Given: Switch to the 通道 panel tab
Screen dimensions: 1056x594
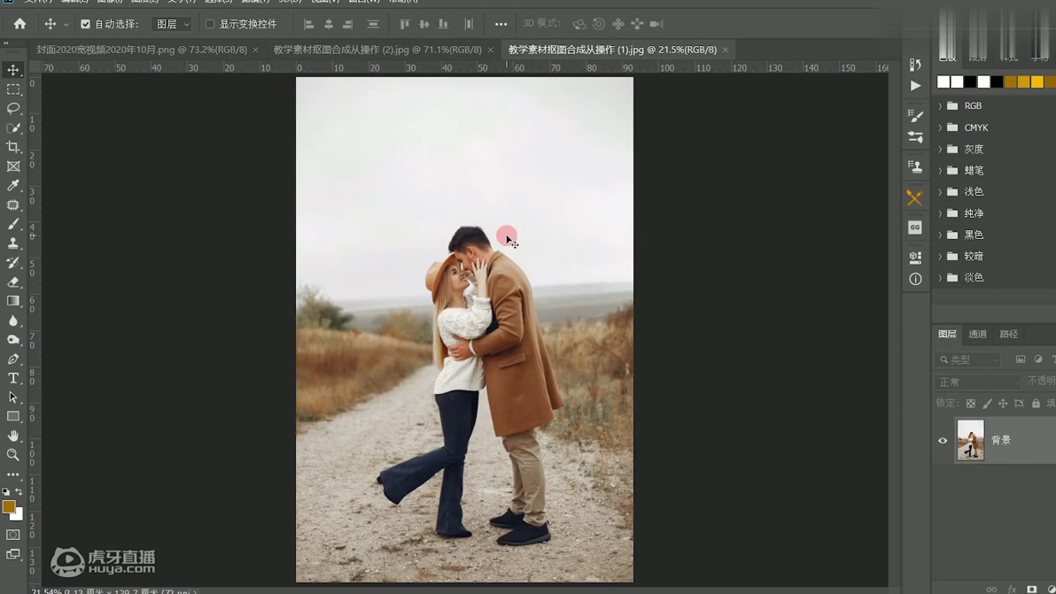Looking at the screenshot, I should [977, 335].
